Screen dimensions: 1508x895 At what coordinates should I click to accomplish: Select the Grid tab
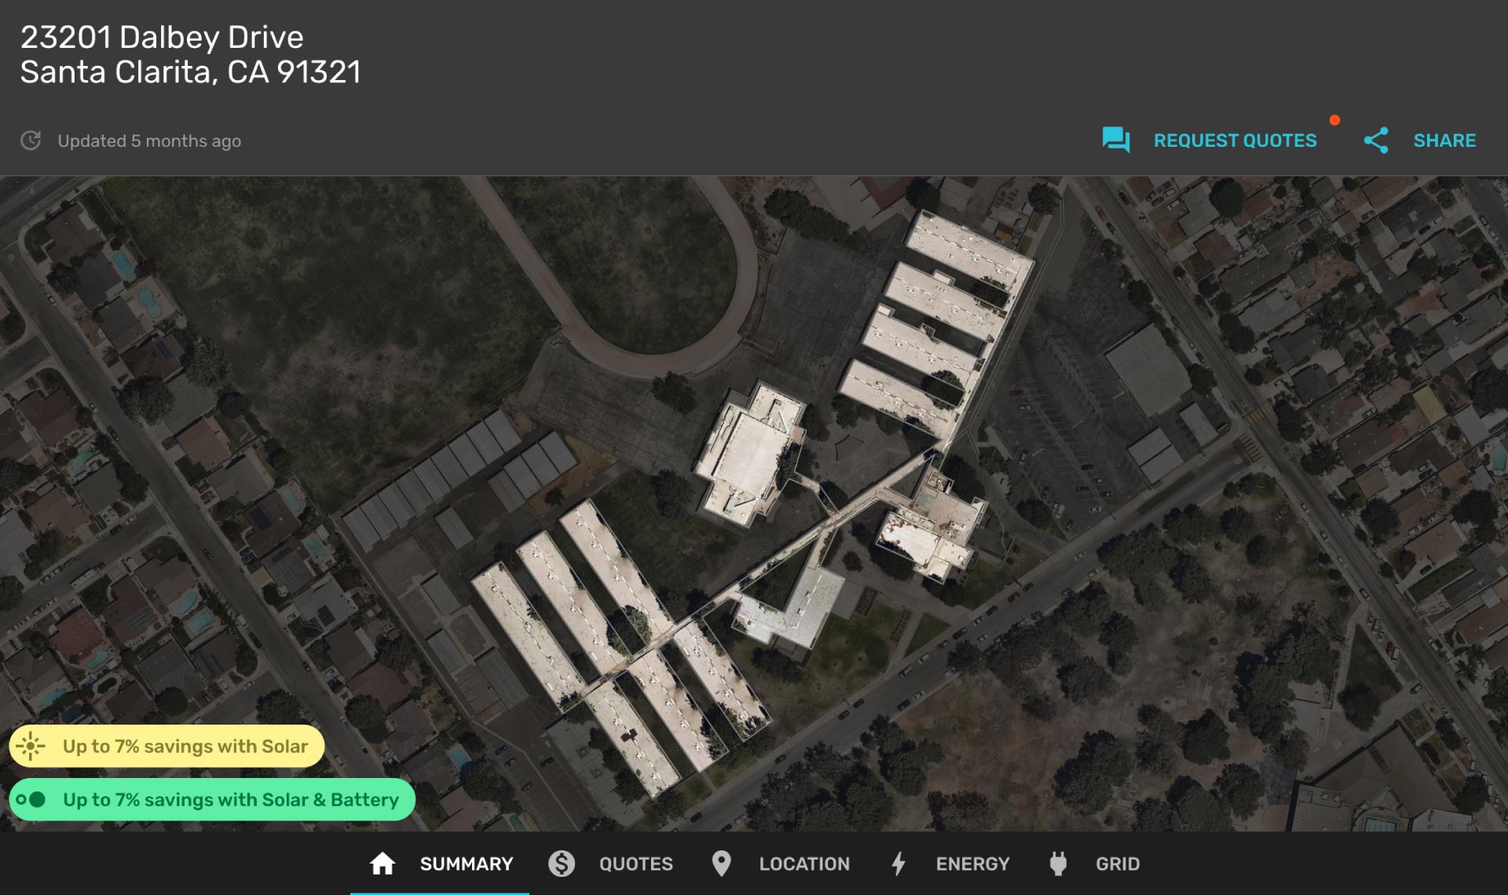[1117, 864]
